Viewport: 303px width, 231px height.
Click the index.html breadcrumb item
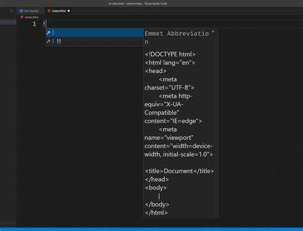[31, 17]
